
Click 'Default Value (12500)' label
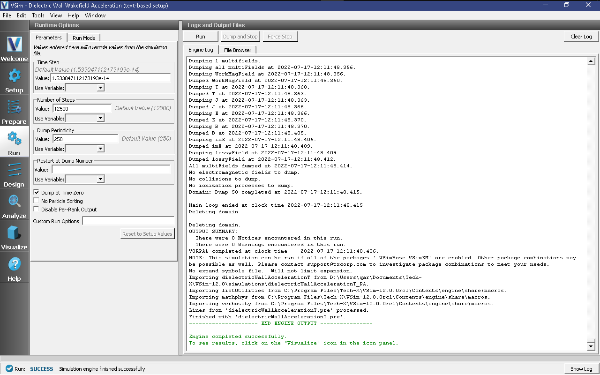[143, 108]
